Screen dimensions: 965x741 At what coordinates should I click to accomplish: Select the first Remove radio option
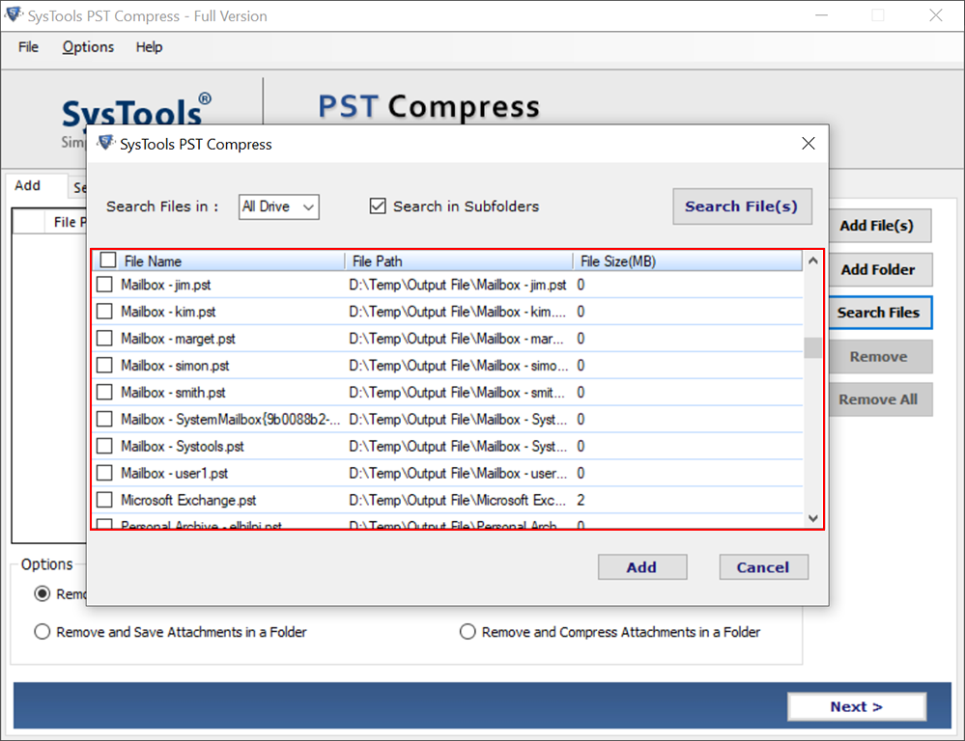click(42, 594)
